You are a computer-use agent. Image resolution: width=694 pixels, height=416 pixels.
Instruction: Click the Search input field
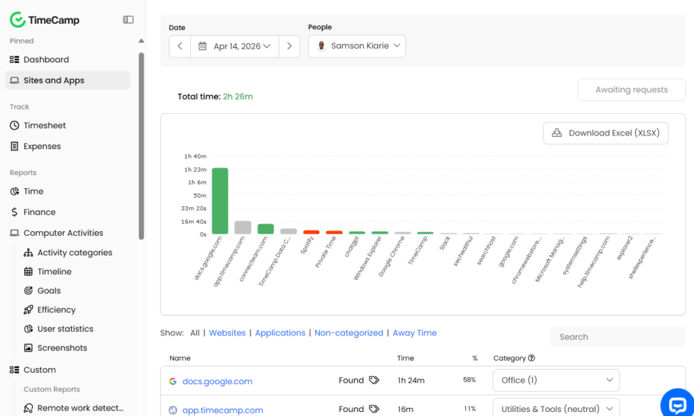click(617, 337)
